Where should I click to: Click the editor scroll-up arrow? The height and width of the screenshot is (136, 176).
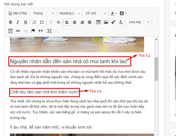[156, 39]
